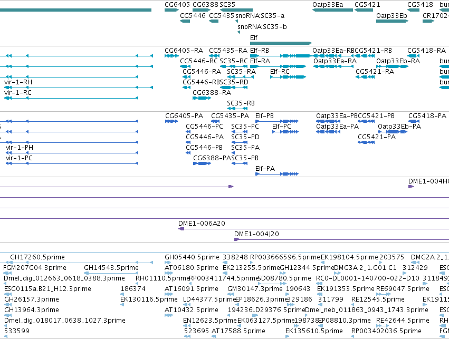Select transcript CG5446-RC
The height and width of the screenshot is (339, 449).
coord(199,61)
